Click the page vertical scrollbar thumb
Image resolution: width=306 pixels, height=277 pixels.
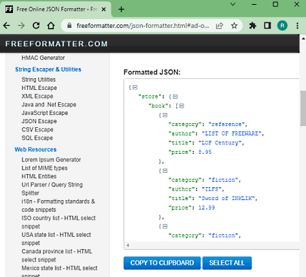pos(303,108)
